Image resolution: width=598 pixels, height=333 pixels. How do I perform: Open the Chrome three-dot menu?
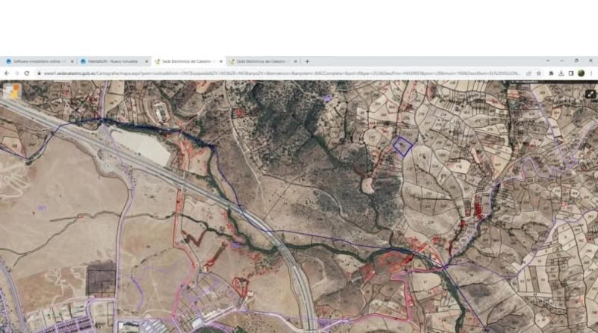point(591,73)
